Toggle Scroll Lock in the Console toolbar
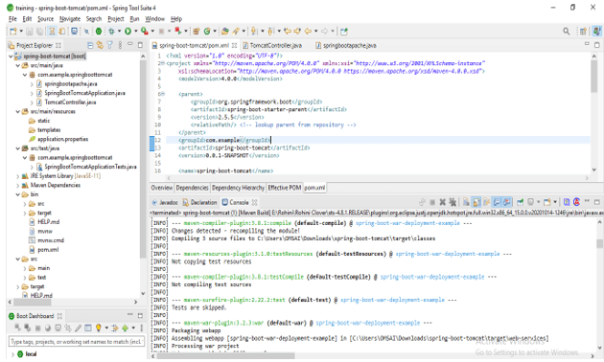This screenshot has height=362, width=604. coord(476,202)
